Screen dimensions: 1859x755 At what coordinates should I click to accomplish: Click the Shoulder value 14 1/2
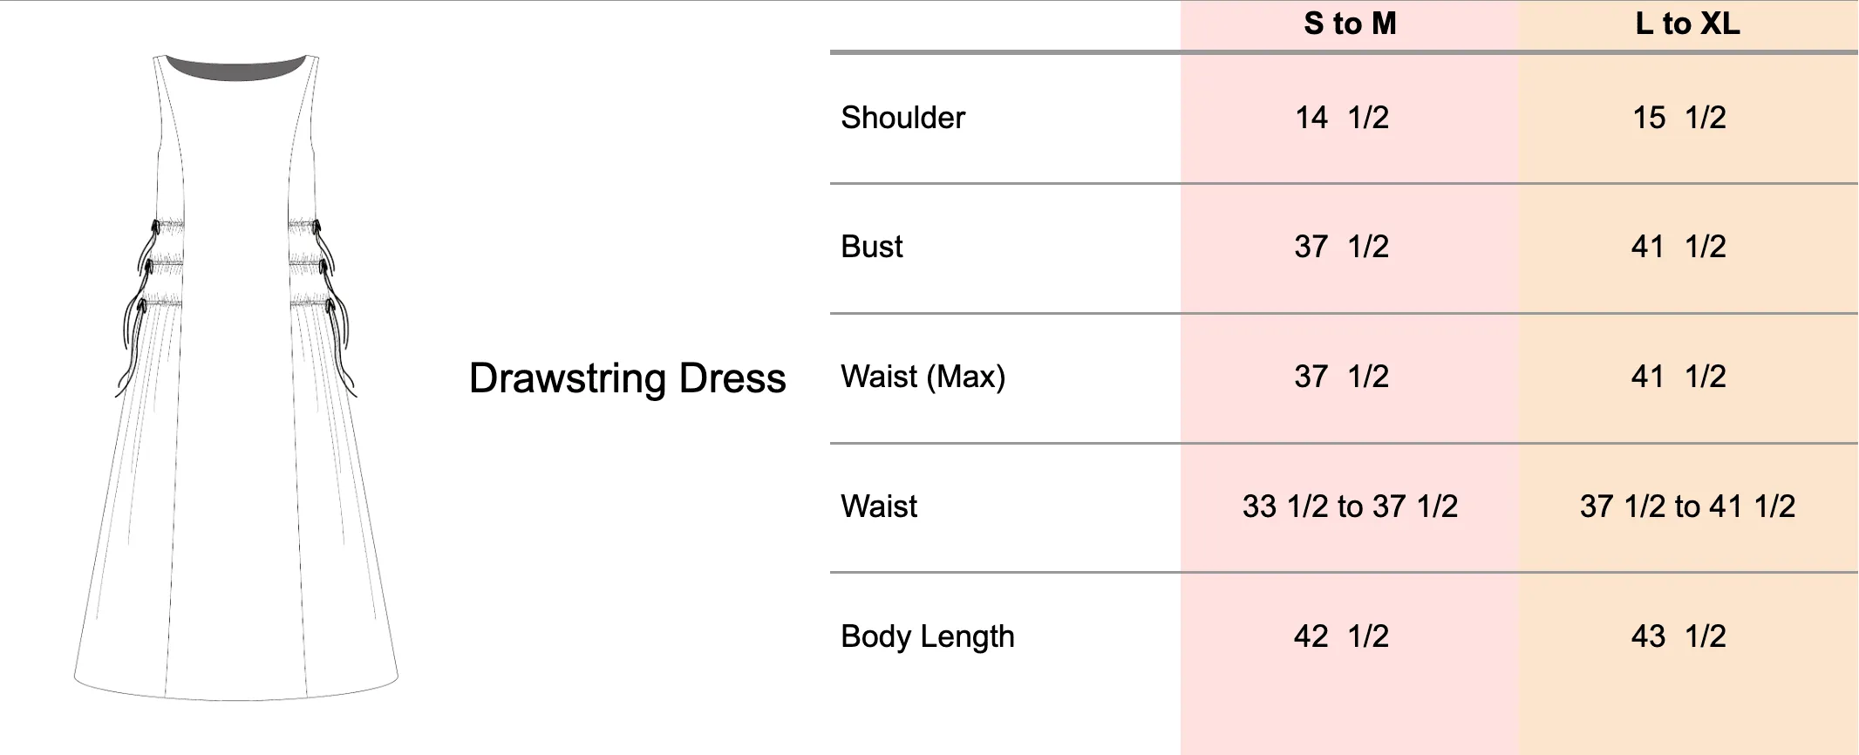click(1341, 118)
